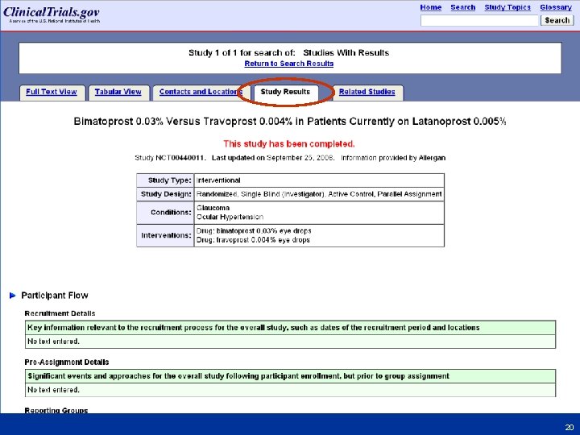580x435 pixels.
Task: Open the Search link in header
Action: (462, 7)
